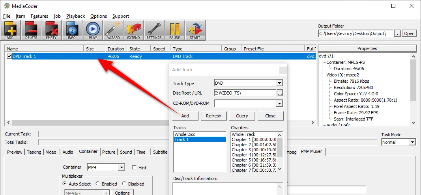Click the Query button
Screen dimensions: 421x195
[242, 116]
